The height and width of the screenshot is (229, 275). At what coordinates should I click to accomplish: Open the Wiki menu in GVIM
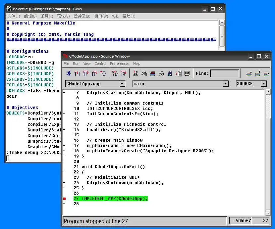115,16
